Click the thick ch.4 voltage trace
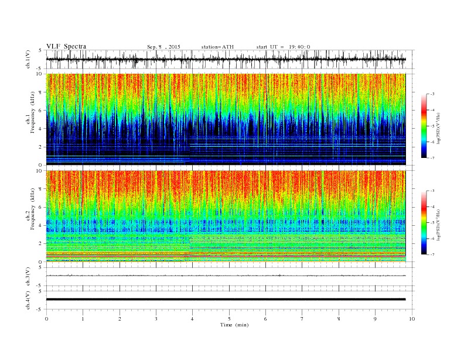This screenshot has width=464, height=358. (x=226, y=300)
